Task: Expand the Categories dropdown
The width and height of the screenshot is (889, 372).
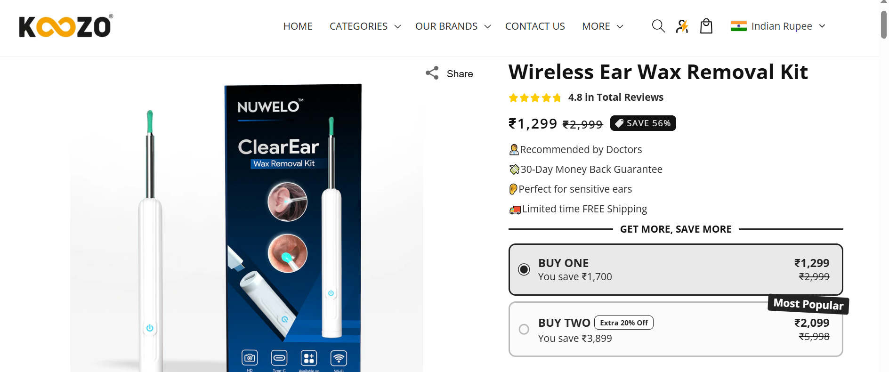Action: point(365,26)
